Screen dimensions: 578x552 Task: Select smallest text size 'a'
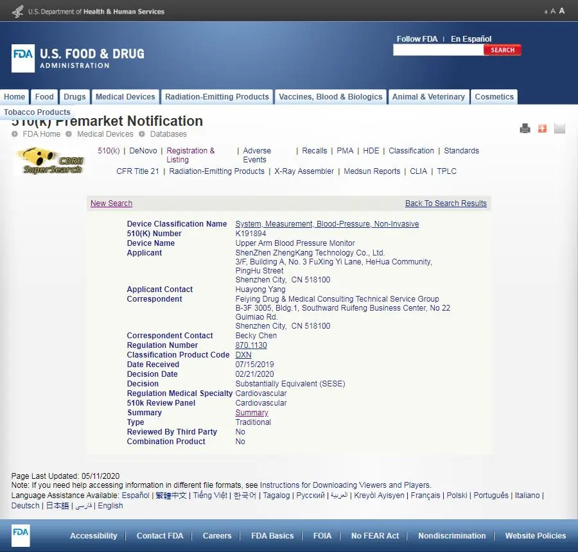click(x=546, y=12)
